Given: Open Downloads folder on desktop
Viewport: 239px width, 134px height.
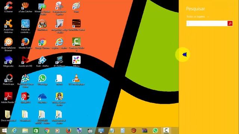Looking at the screenshot, I should pyautogui.click(x=25, y=116).
